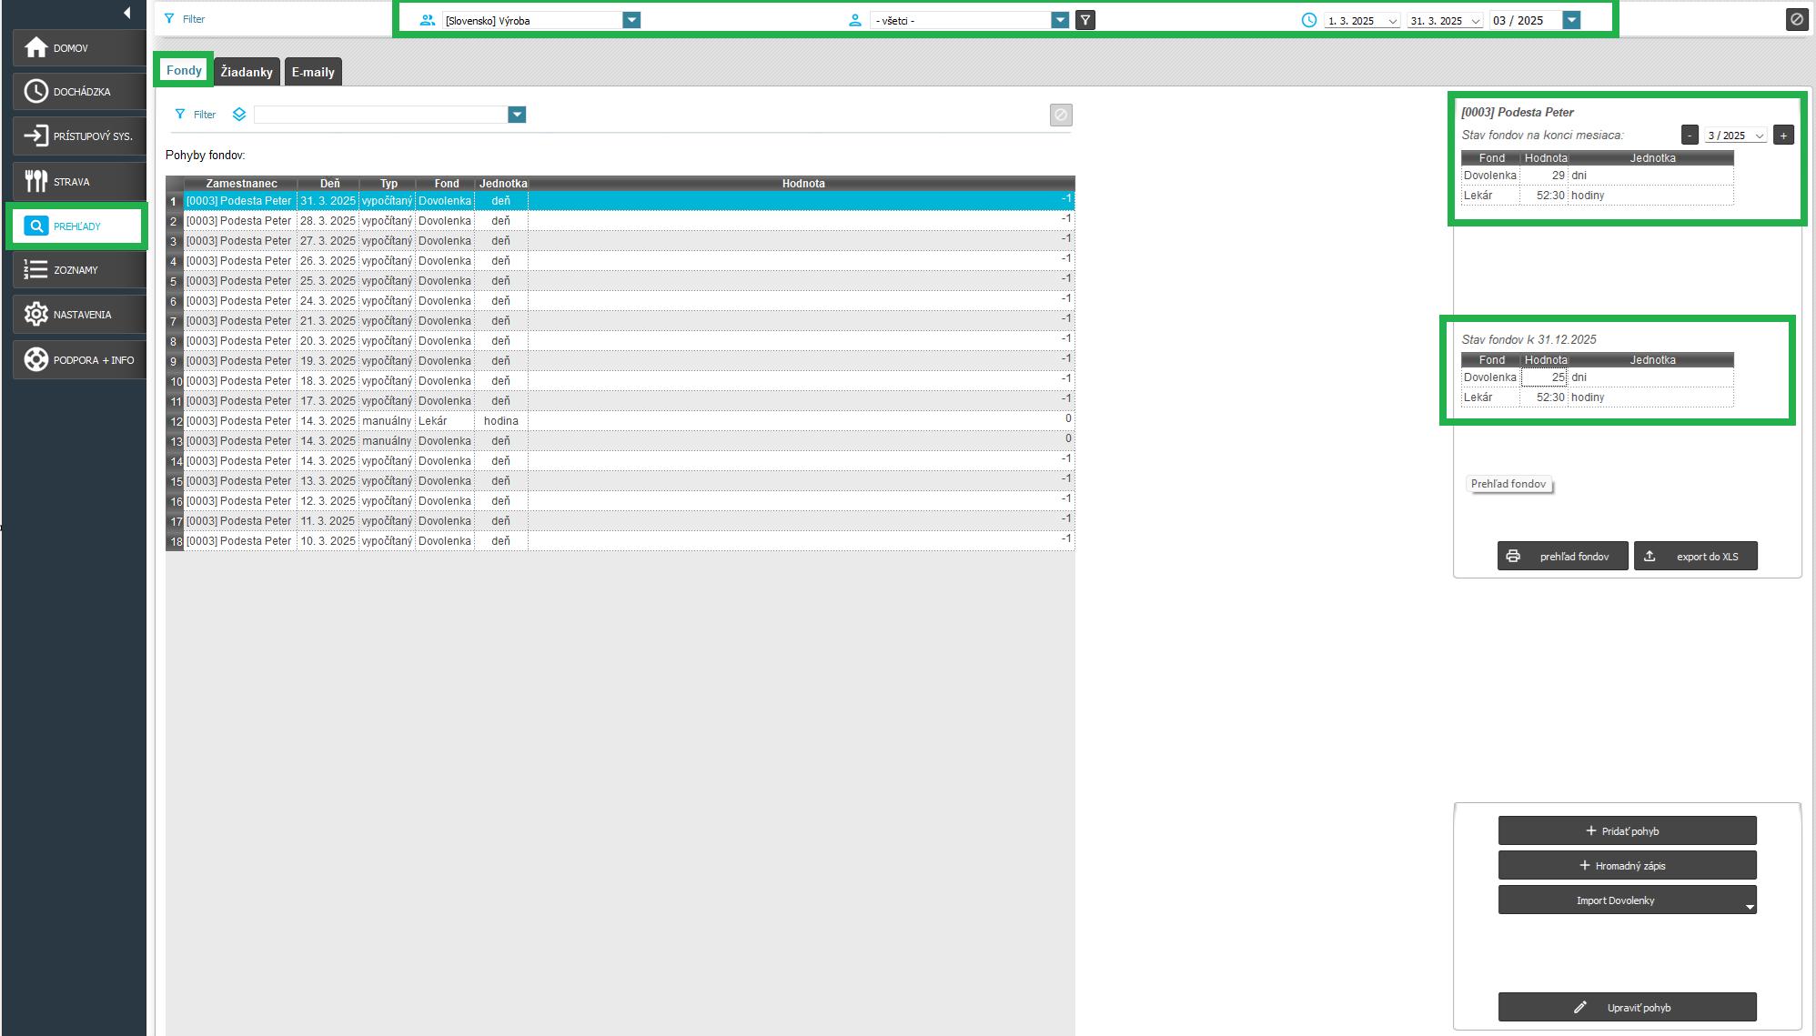Expand the '- všetci -' employee dropdown
This screenshot has width=1816, height=1036.
pos(1060,20)
